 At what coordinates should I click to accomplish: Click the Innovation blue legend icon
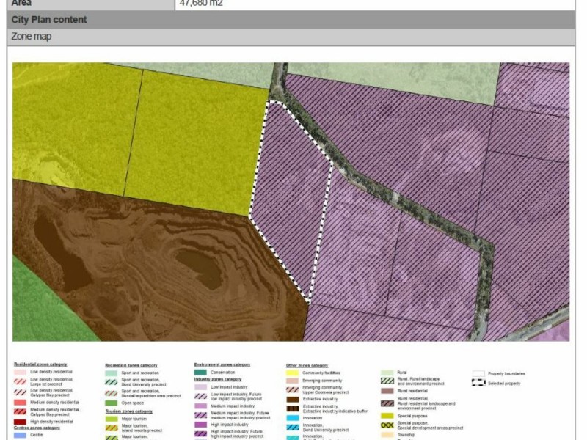[x=292, y=418]
